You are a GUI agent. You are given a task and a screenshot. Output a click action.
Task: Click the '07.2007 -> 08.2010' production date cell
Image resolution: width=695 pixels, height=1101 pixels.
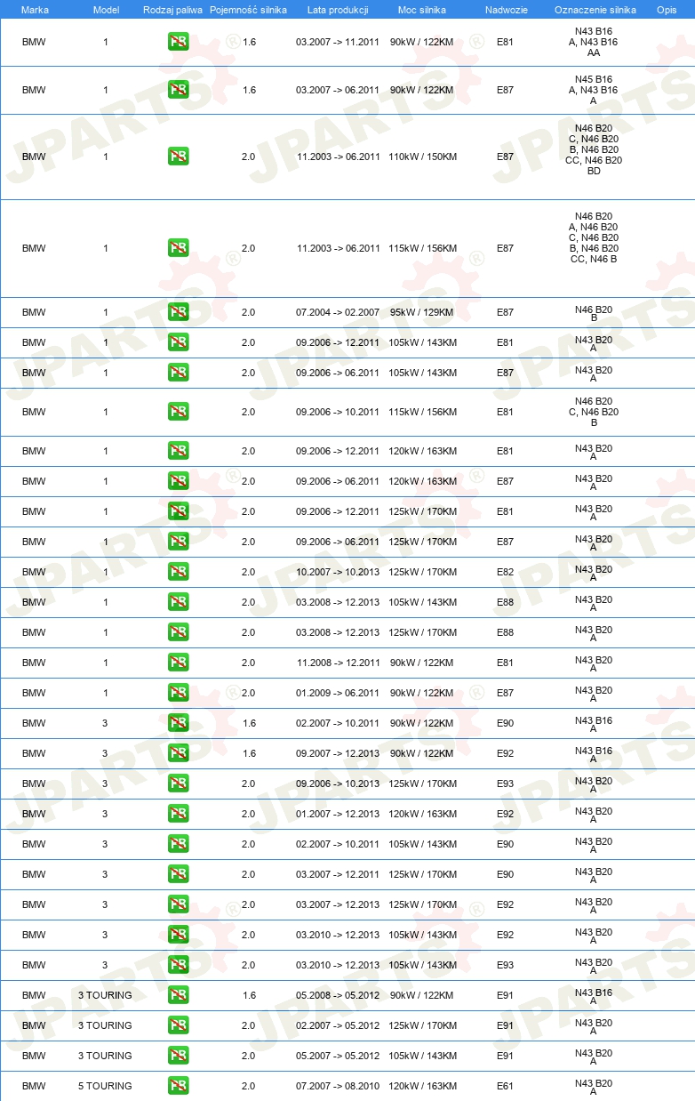coord(338,1086)
